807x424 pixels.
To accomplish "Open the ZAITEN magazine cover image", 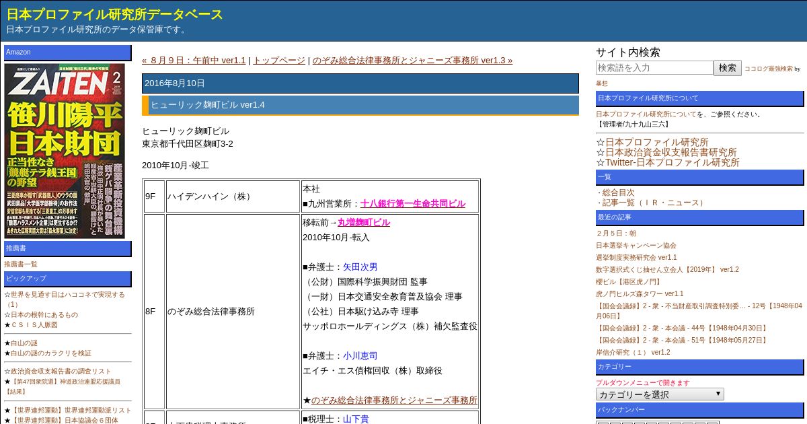I will 65,151.
